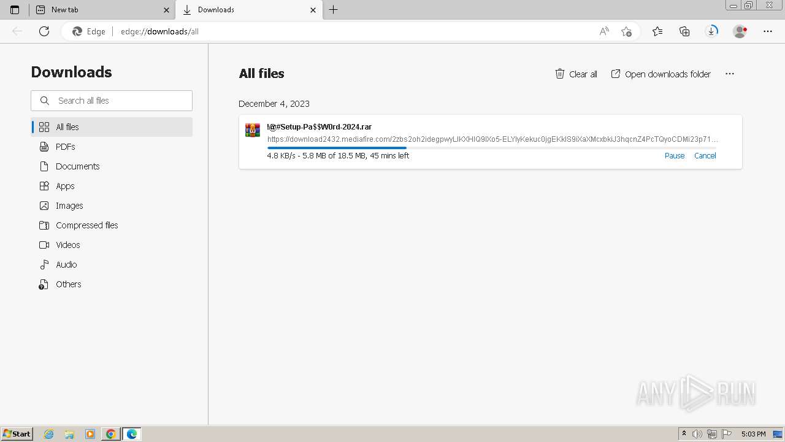Click the profile avatar icon
Viewport: 785px width, 442px height.
(x=740, y=31)
